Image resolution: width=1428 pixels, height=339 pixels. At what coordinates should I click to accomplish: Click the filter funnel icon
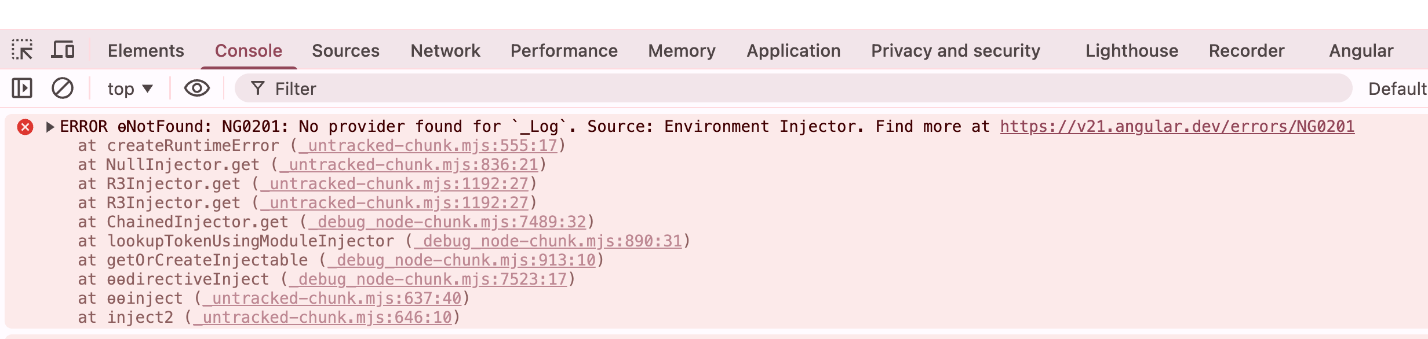pos(257,89)
